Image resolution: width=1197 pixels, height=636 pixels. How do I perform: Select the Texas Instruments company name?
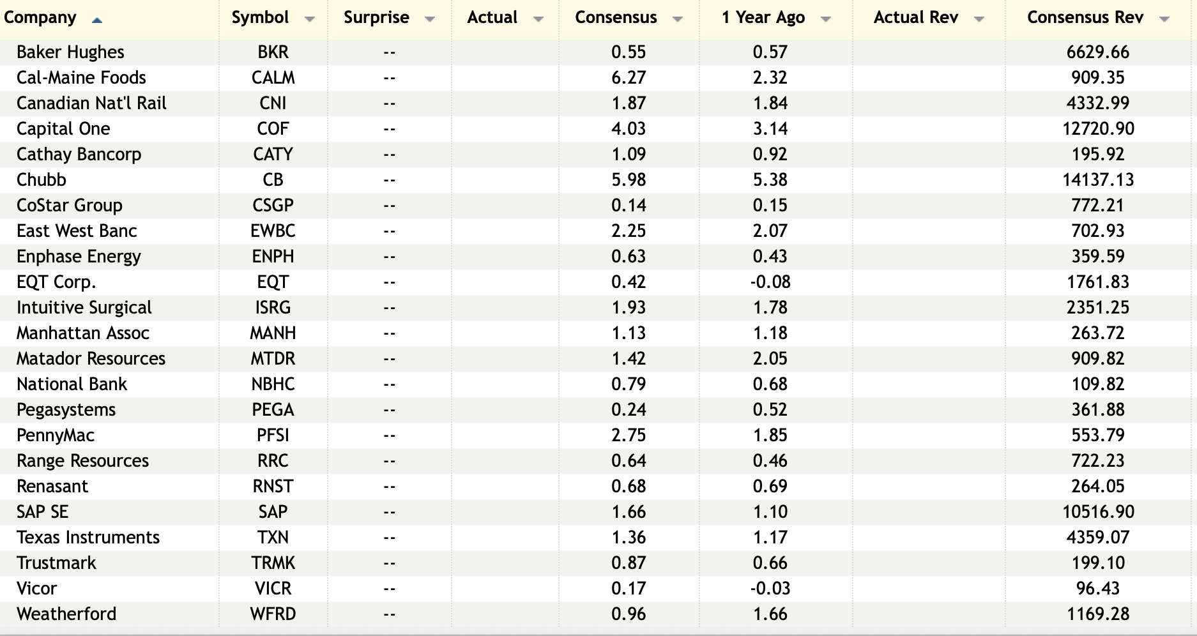click(88, 538)
